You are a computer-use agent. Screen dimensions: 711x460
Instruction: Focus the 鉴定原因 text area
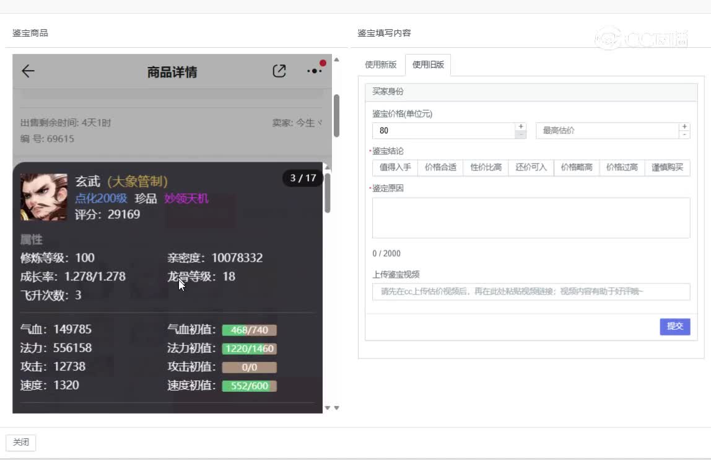(531, 218)
